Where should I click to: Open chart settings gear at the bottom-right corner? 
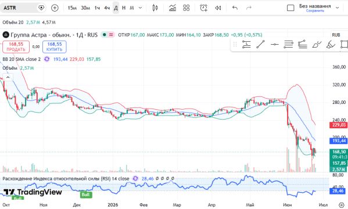342,205
